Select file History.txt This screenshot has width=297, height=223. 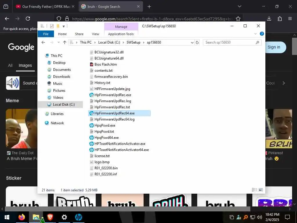tap(102, 83)
